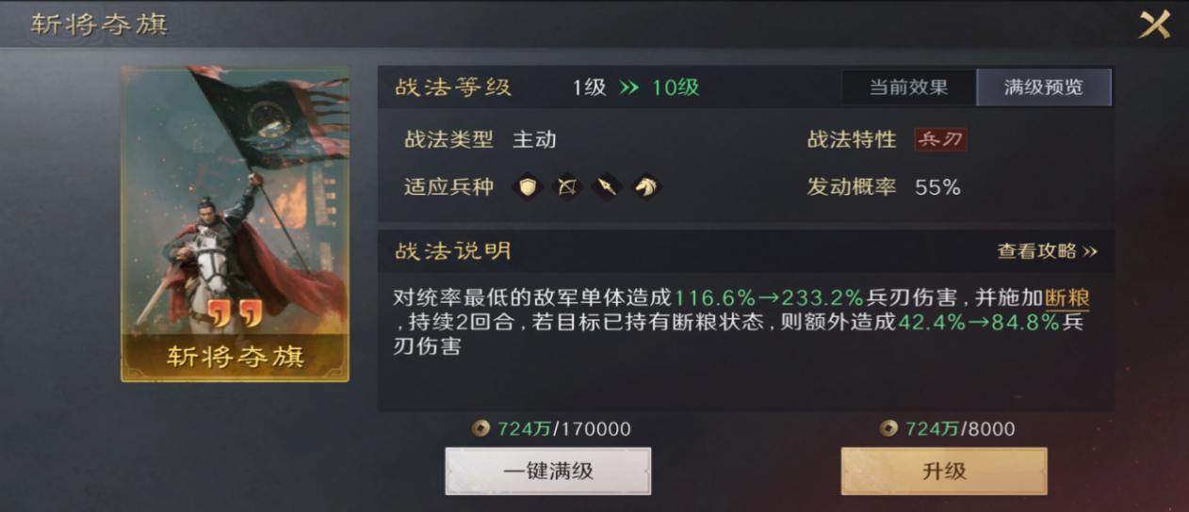Click the 升级 upgrade button
This screenshot has width=1189, height=512.
click(x=944, y=471)
